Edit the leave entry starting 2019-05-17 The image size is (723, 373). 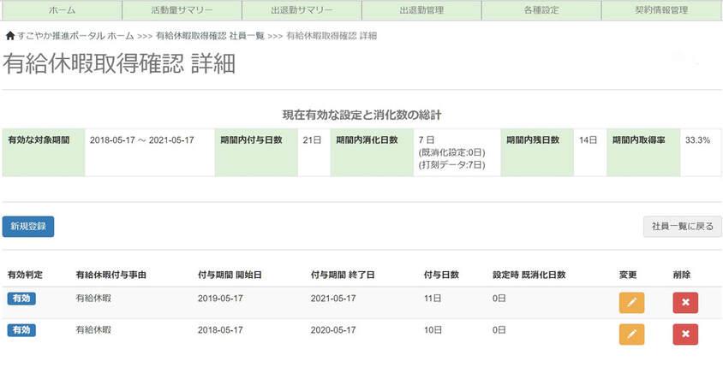631,301
